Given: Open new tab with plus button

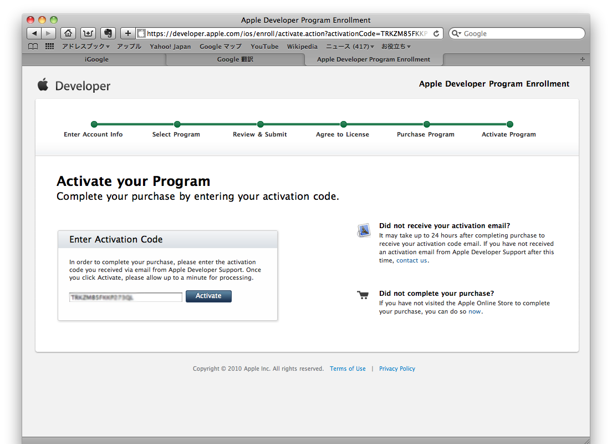Looking at the screenshot, I should pos(582,59).
